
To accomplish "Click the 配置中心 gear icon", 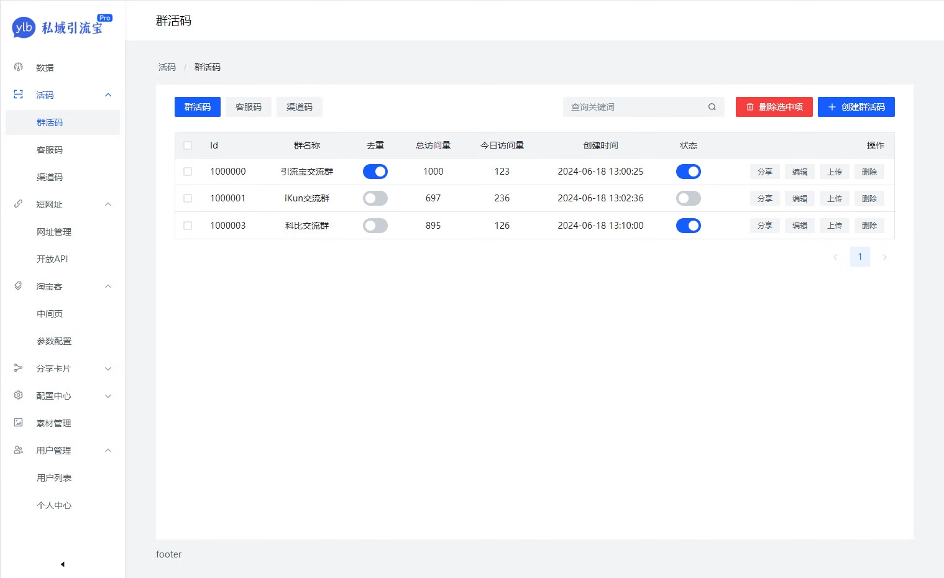I will click(x=19, y=395).
